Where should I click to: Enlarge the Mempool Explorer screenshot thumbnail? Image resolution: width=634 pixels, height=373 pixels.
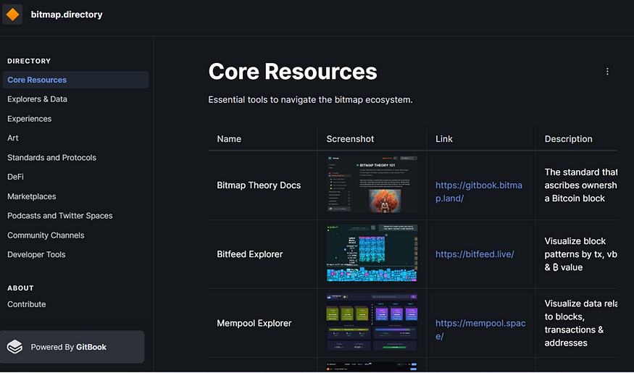point(372,322)
